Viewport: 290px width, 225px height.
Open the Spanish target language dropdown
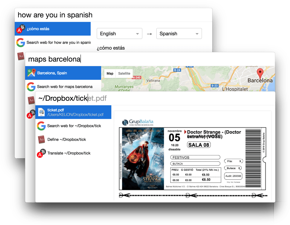[179, 33]
